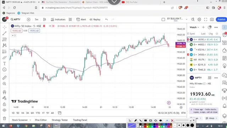Open the watchlist three-dots menu
Screen dimensions: 227x128
pos(216,27)
